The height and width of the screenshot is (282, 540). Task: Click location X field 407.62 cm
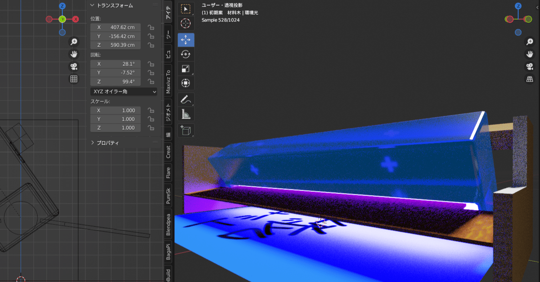(x=116, y=27)
